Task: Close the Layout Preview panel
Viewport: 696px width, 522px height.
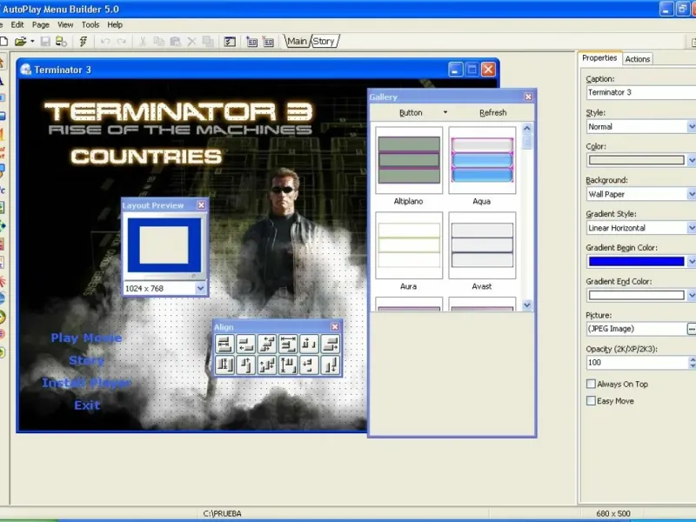Action: [201, 205]
